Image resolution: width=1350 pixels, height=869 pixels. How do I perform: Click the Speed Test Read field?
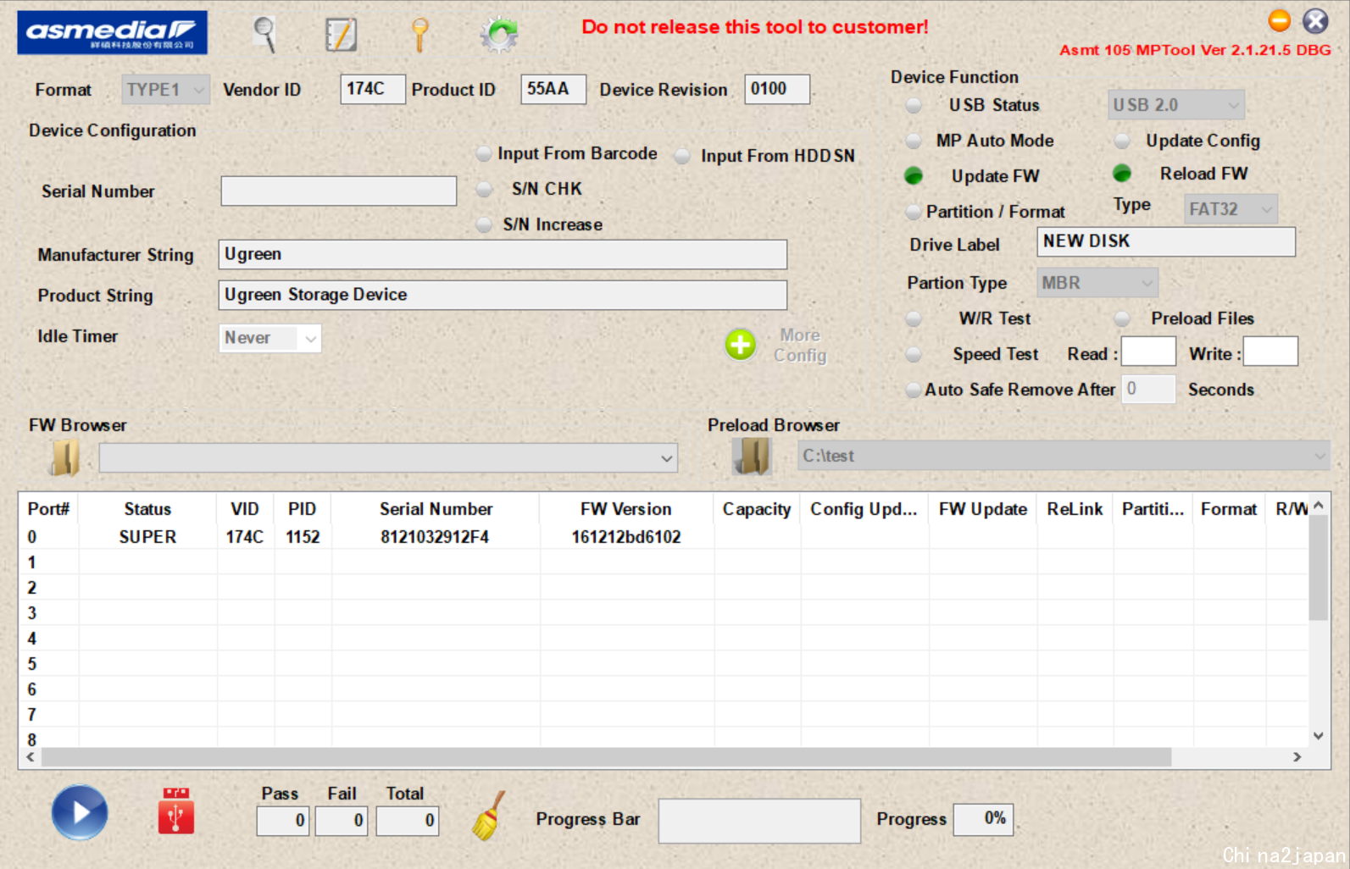coord(1148,351)
